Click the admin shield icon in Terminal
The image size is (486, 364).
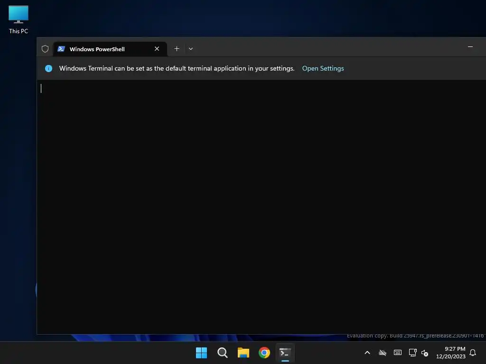tap(45, 49)
